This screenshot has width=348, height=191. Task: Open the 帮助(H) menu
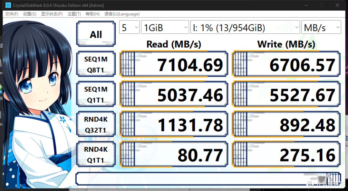92,14
